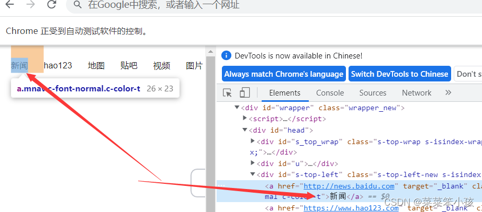The height and width of the screenshot is (212, 482).
Task: Collapse the div id s-top-left node
Action: point(253,174)
